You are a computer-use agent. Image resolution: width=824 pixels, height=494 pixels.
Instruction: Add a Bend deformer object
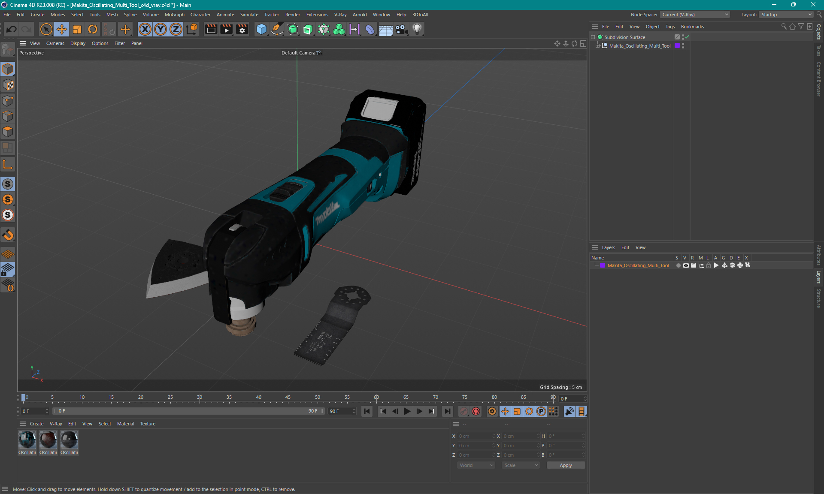tap(370, 29)
